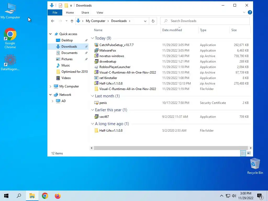The height and width of the screenshot is (201, 268).
Task: Select Documents in Quick access
Action: coord(69,53)
